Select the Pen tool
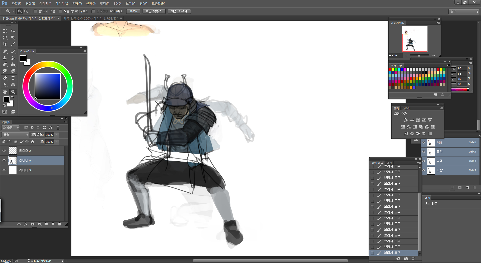 coord(5,78)
